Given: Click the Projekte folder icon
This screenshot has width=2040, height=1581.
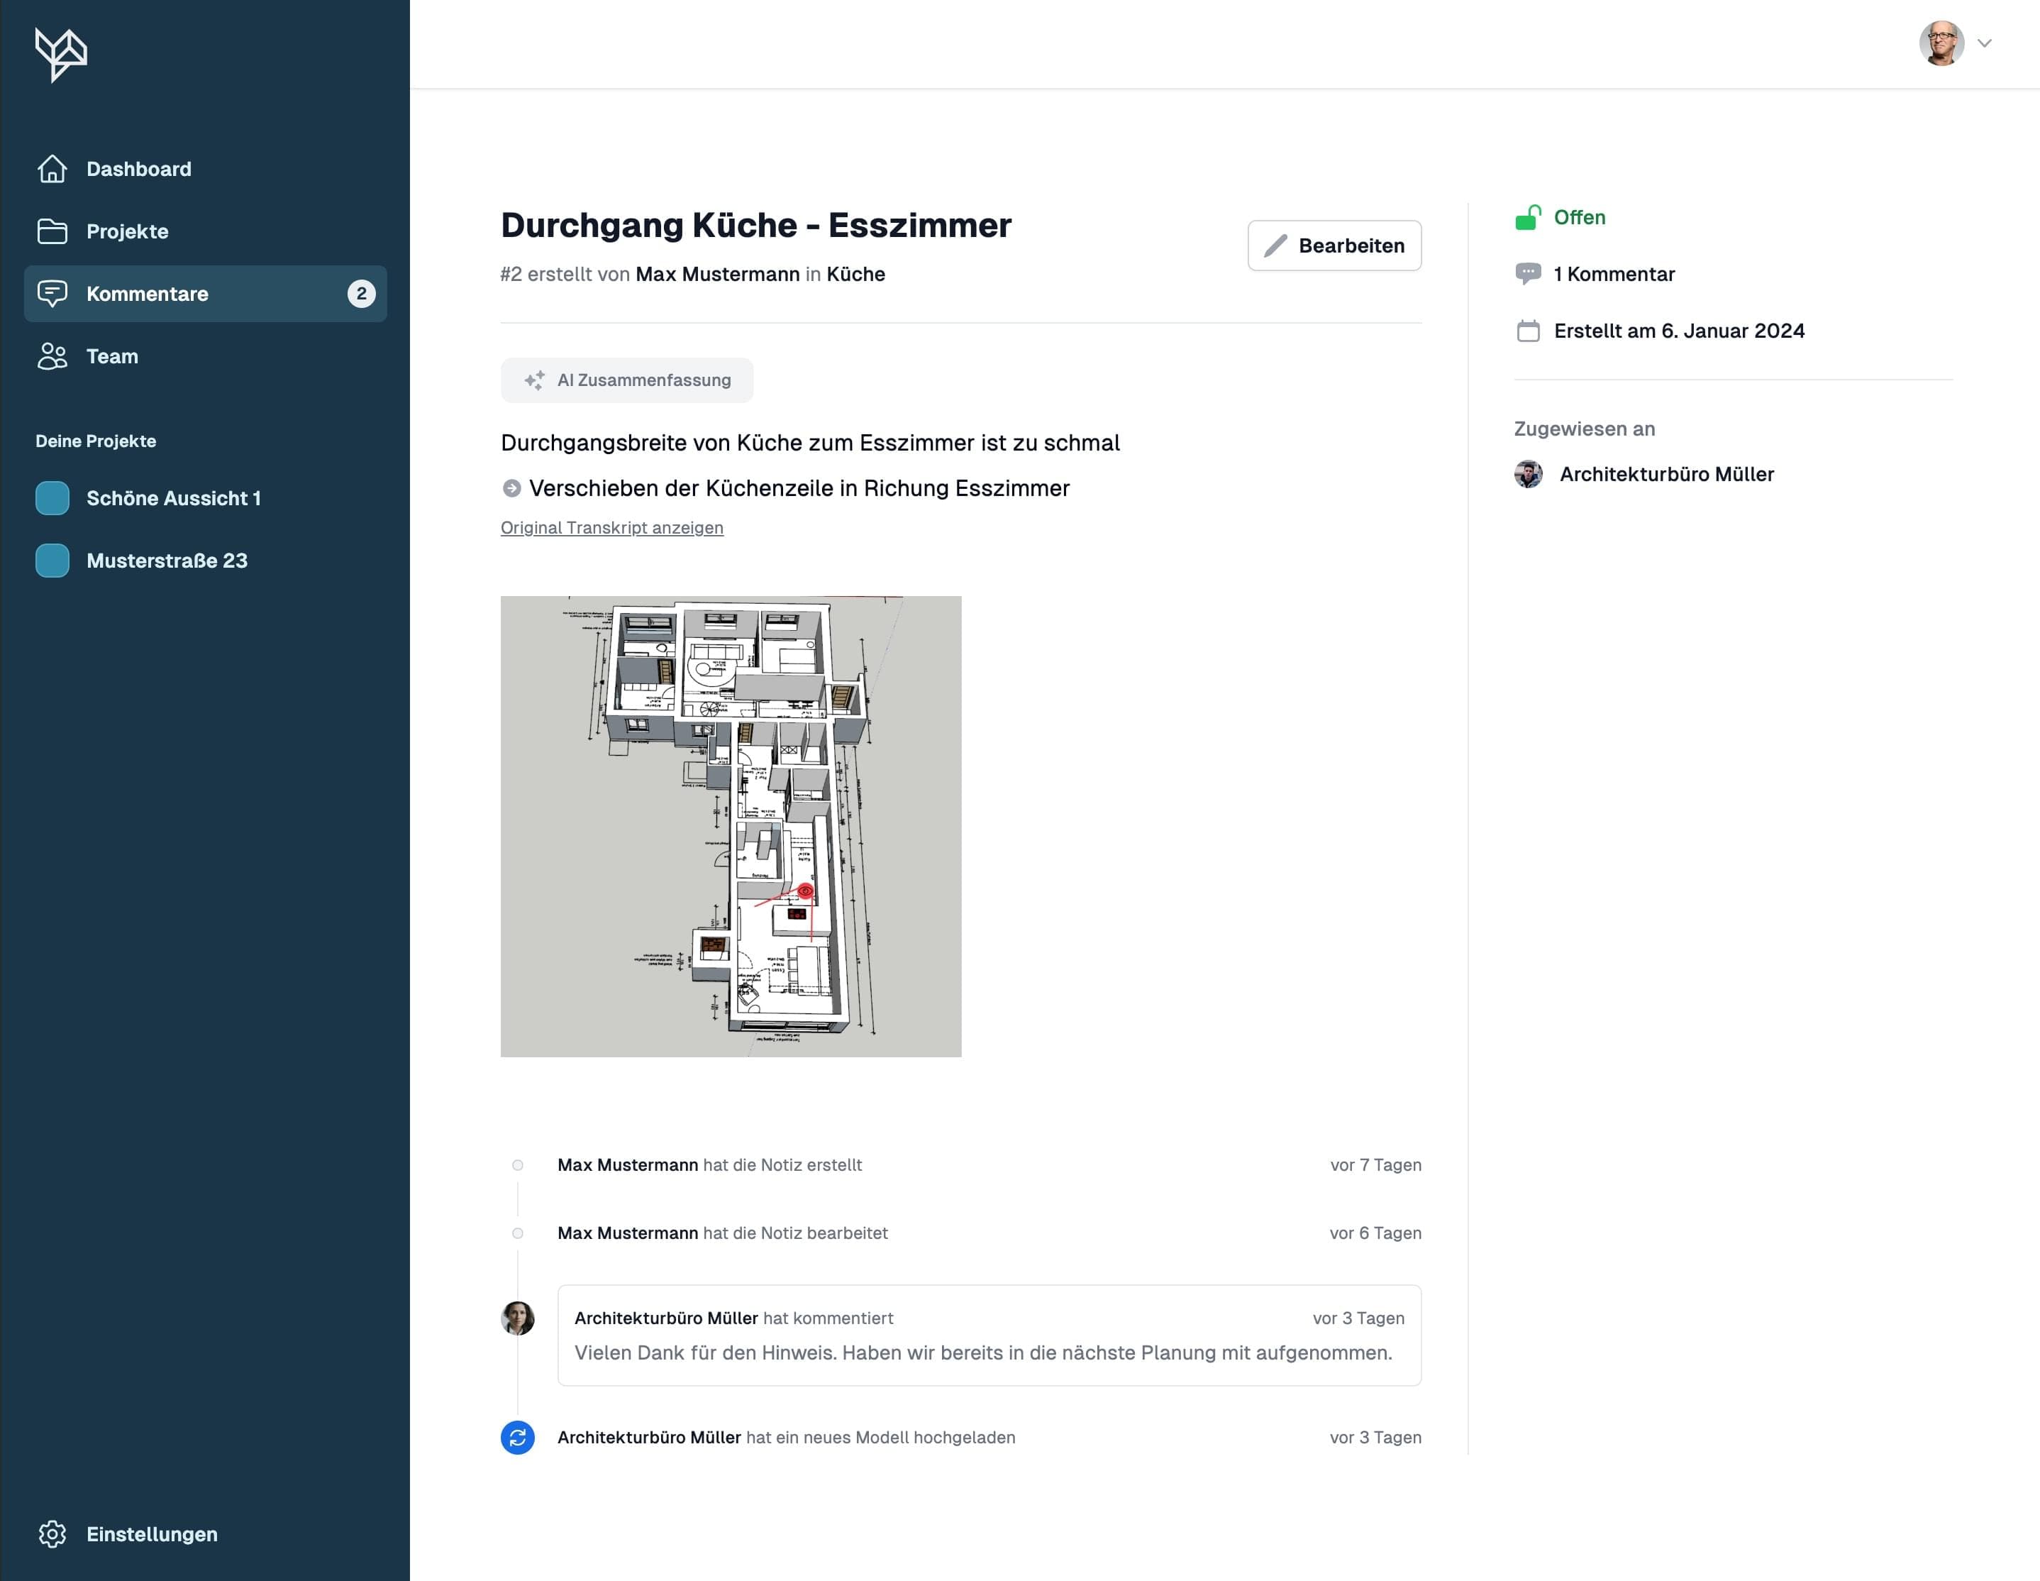Looking at the screenshot, I should (x=52, y=232).
